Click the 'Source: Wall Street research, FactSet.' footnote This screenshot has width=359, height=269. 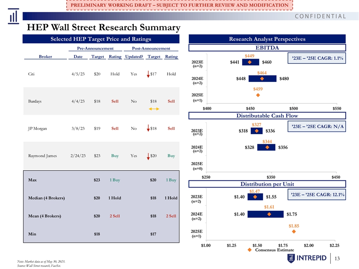(x=39, y=266)
